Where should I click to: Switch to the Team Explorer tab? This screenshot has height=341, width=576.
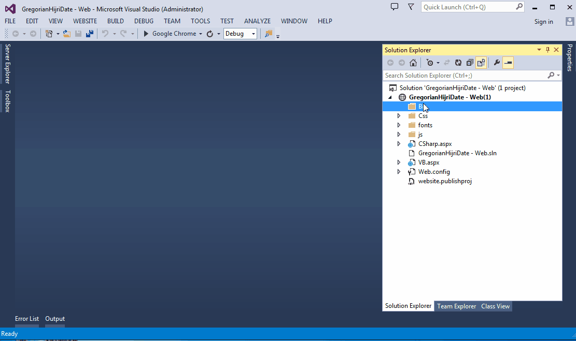[456, 306]
